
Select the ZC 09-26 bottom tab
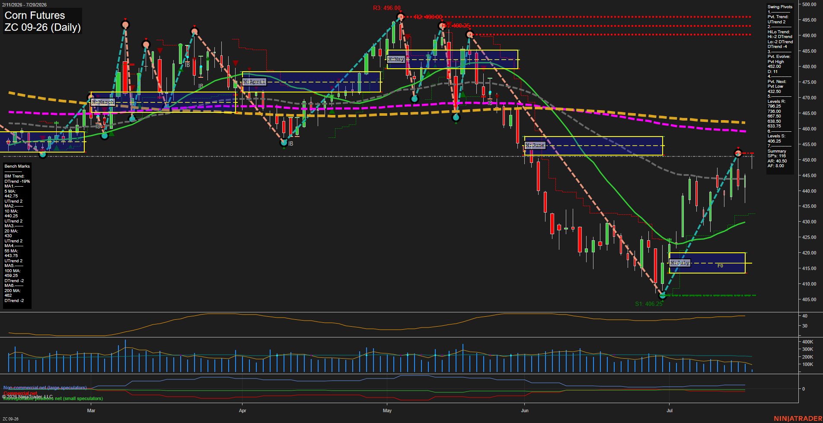[10, 419]
